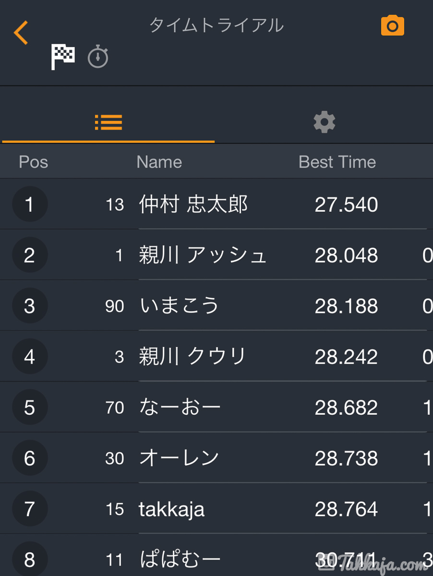433x576 pixels.
Task: Tap the position 1 badge
Action: (x=29, y=204)
